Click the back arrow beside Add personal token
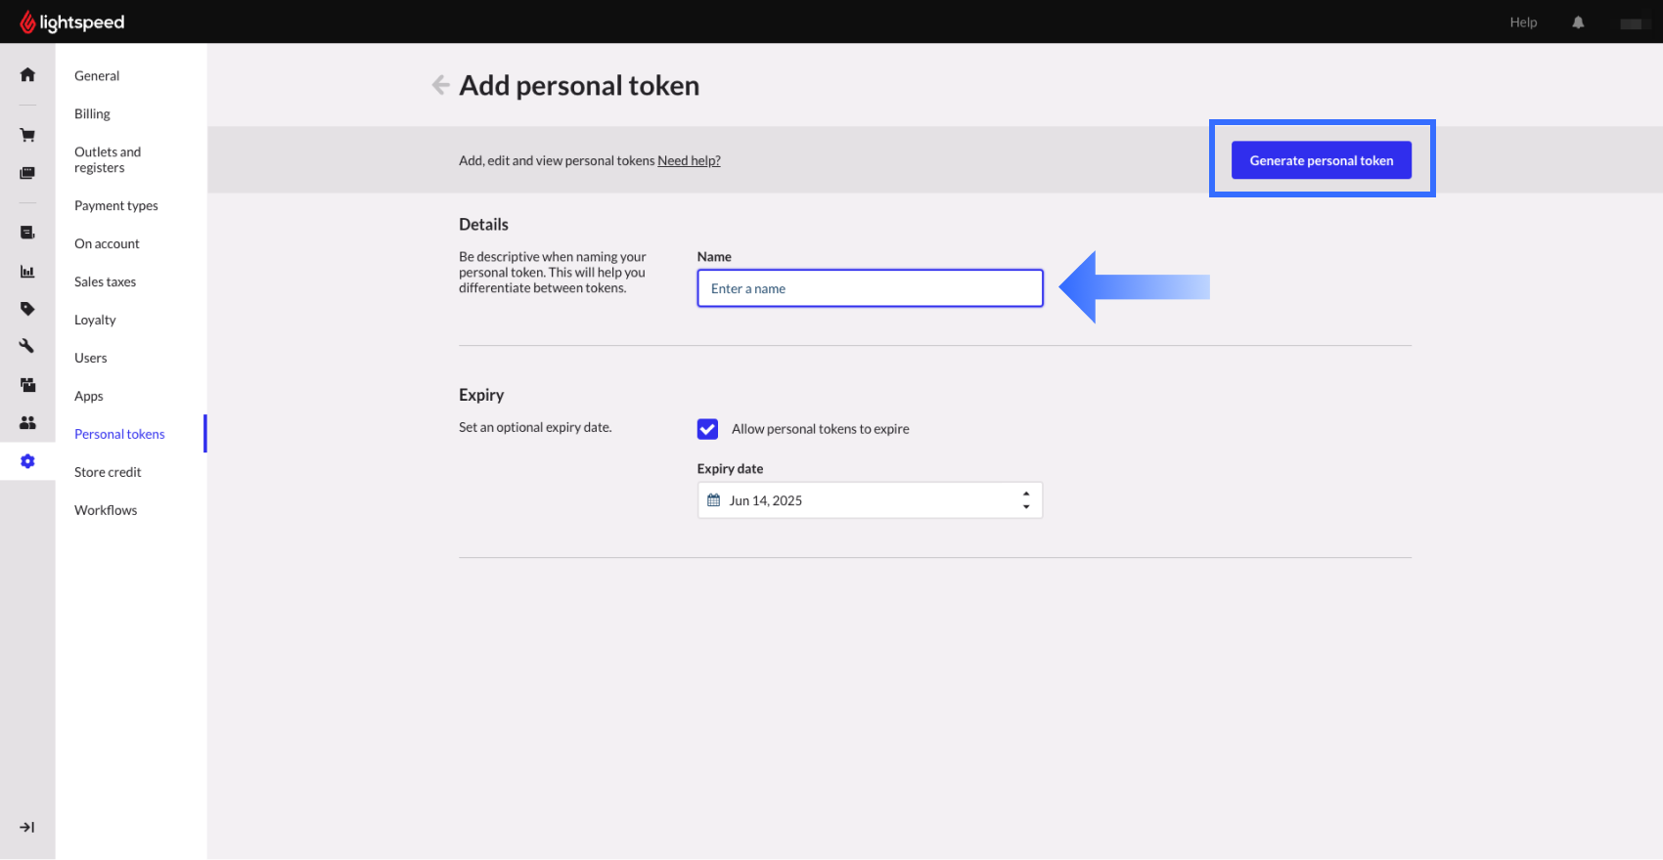 point(441,86)
